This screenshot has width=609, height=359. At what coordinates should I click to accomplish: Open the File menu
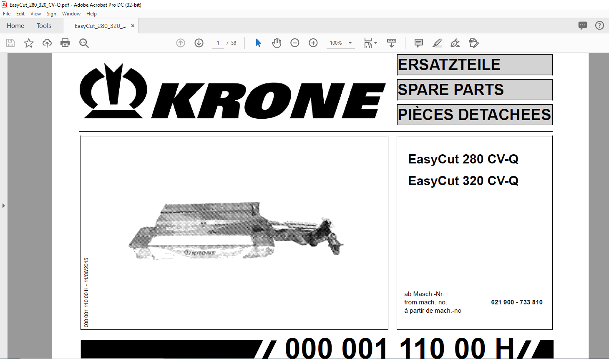click(x=7, y=14)
